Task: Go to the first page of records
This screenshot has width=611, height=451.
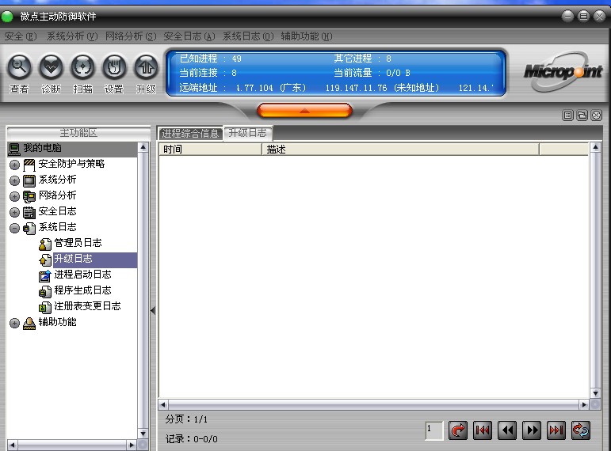Action: [x=483, y=430]
